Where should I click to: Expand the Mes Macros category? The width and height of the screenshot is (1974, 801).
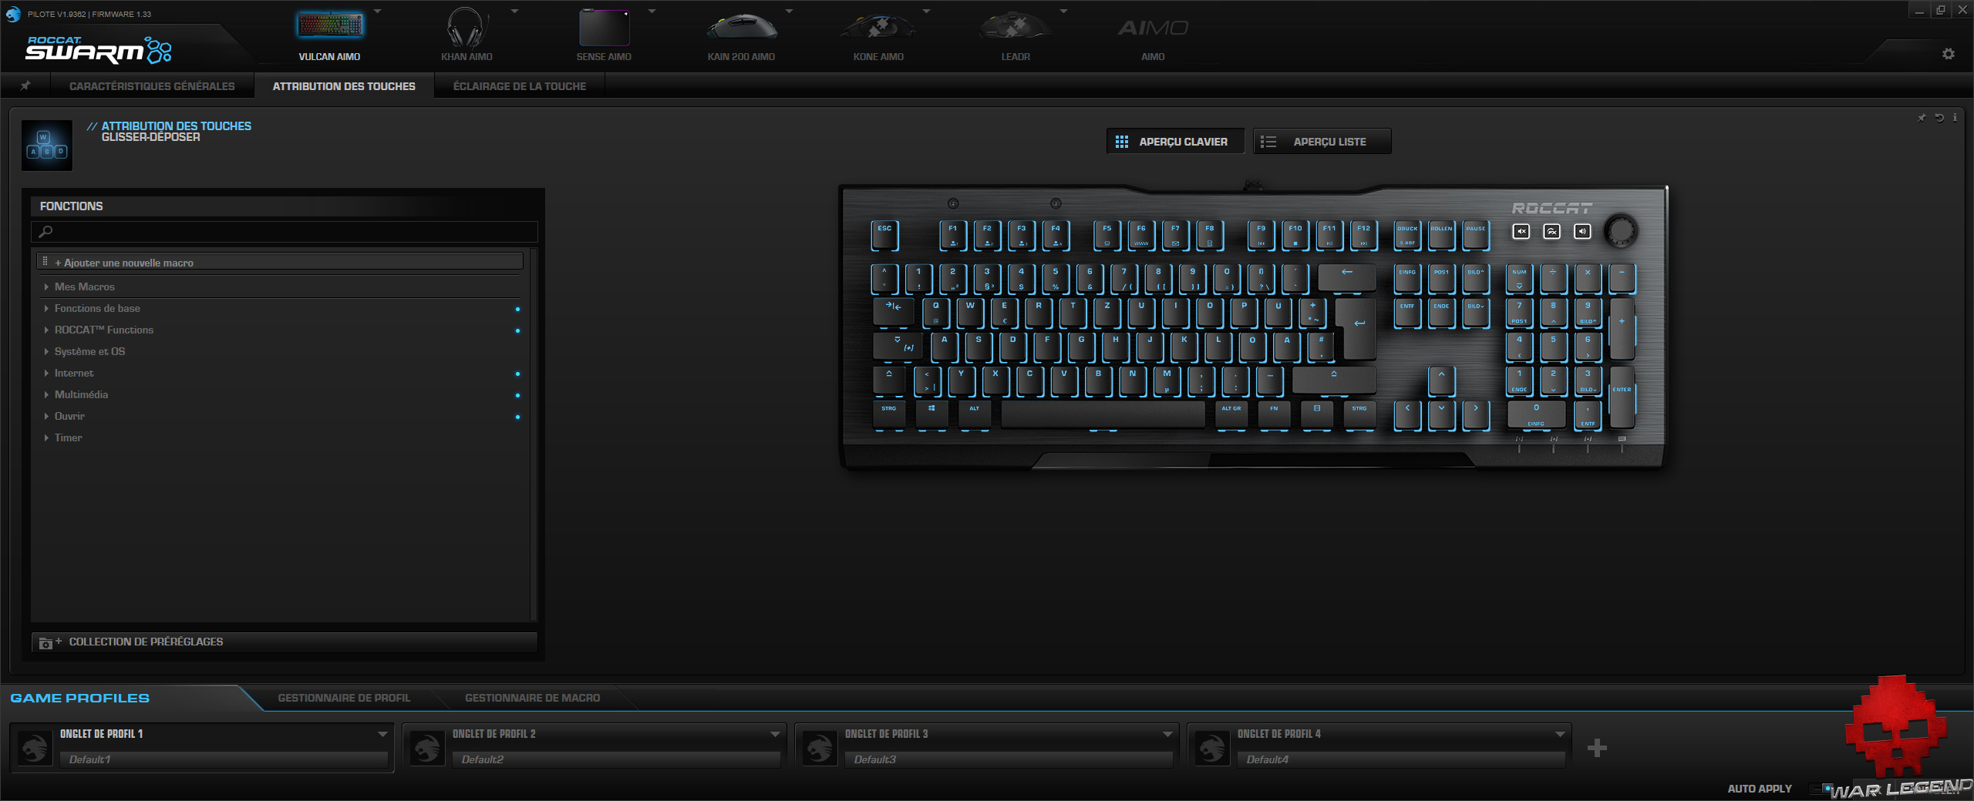pyautogui.click(x=46, y=287)
